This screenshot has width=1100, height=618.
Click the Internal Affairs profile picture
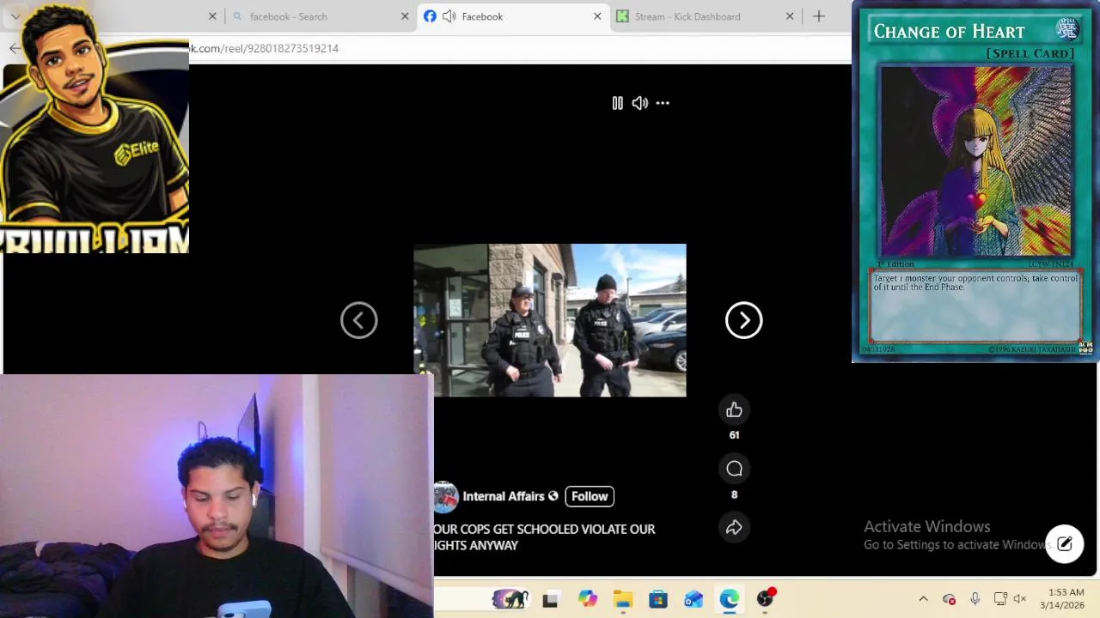[x=445, y=496]
